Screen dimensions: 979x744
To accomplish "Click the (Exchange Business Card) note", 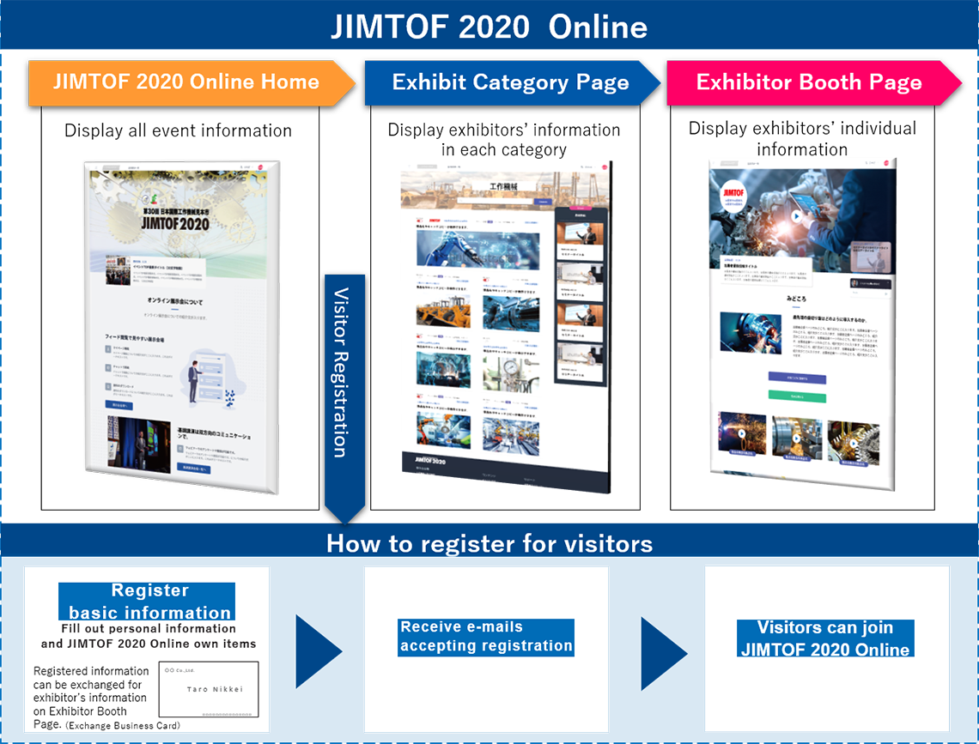I will tap(123, 725).
